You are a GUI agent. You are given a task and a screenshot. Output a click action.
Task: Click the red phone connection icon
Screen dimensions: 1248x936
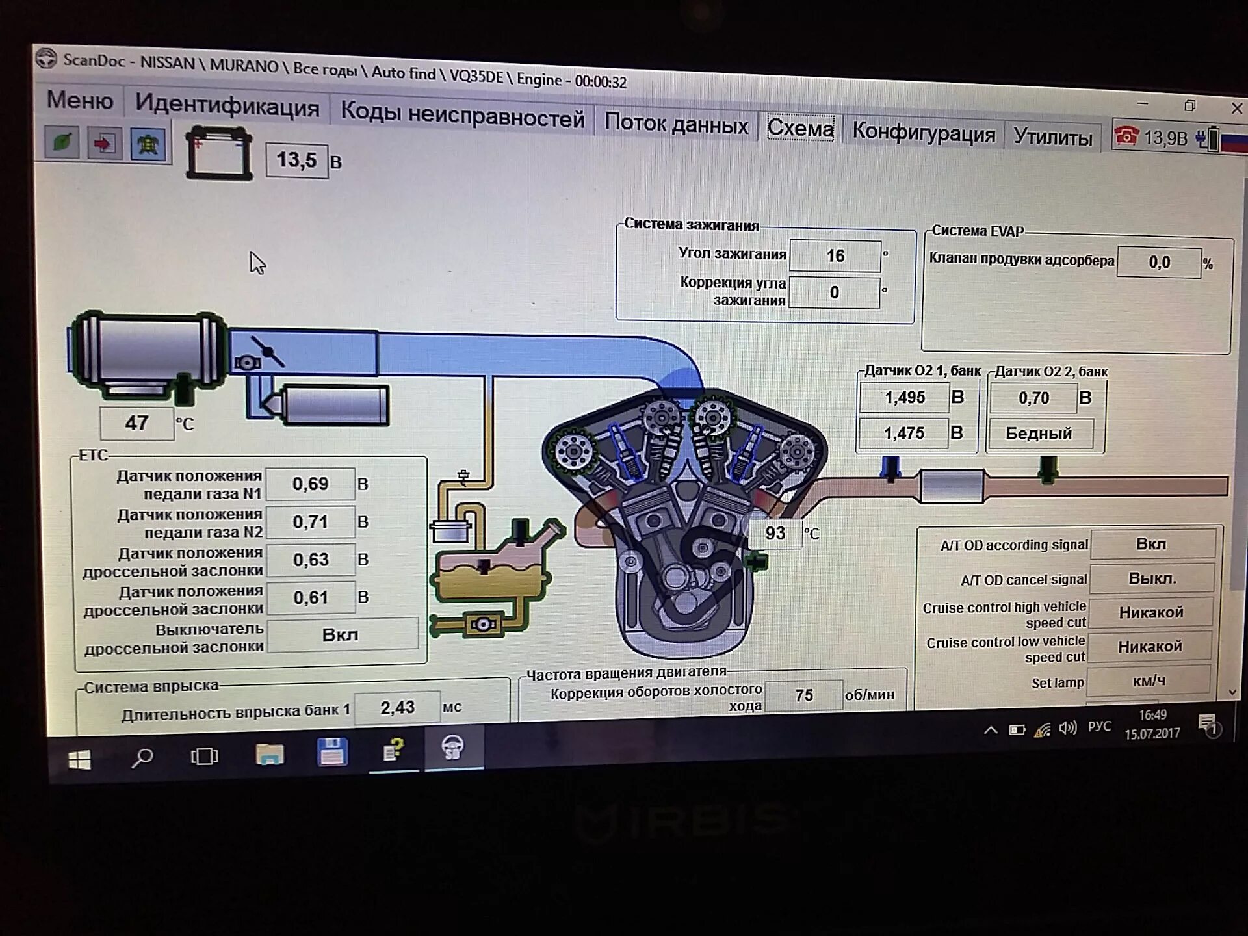1126,136
